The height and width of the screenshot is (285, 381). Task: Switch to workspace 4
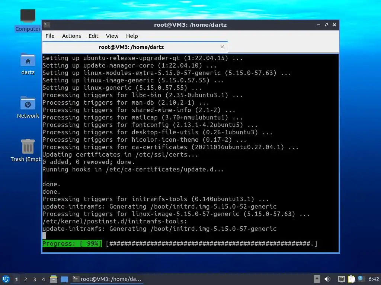pyautogui.click(x=44, y=279)
